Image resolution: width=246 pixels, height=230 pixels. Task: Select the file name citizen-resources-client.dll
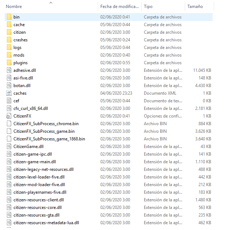39,200
